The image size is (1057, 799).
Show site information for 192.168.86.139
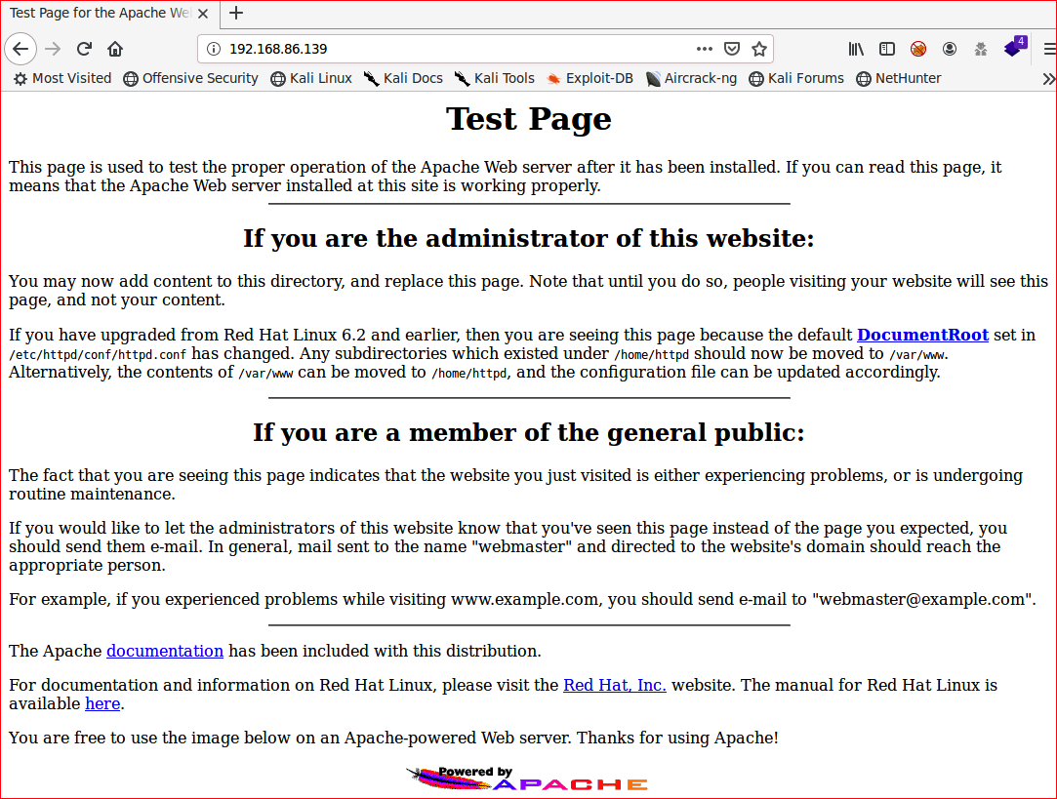[x=214, y=49]
